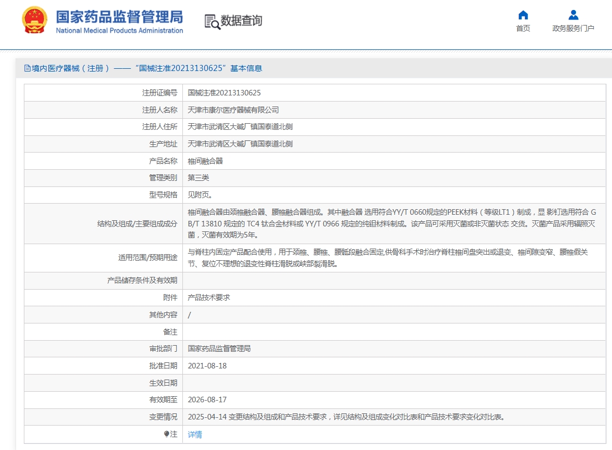Select the 生产地址 address value
This screenshot has height=450, width=612.
[x=241, y=144]
